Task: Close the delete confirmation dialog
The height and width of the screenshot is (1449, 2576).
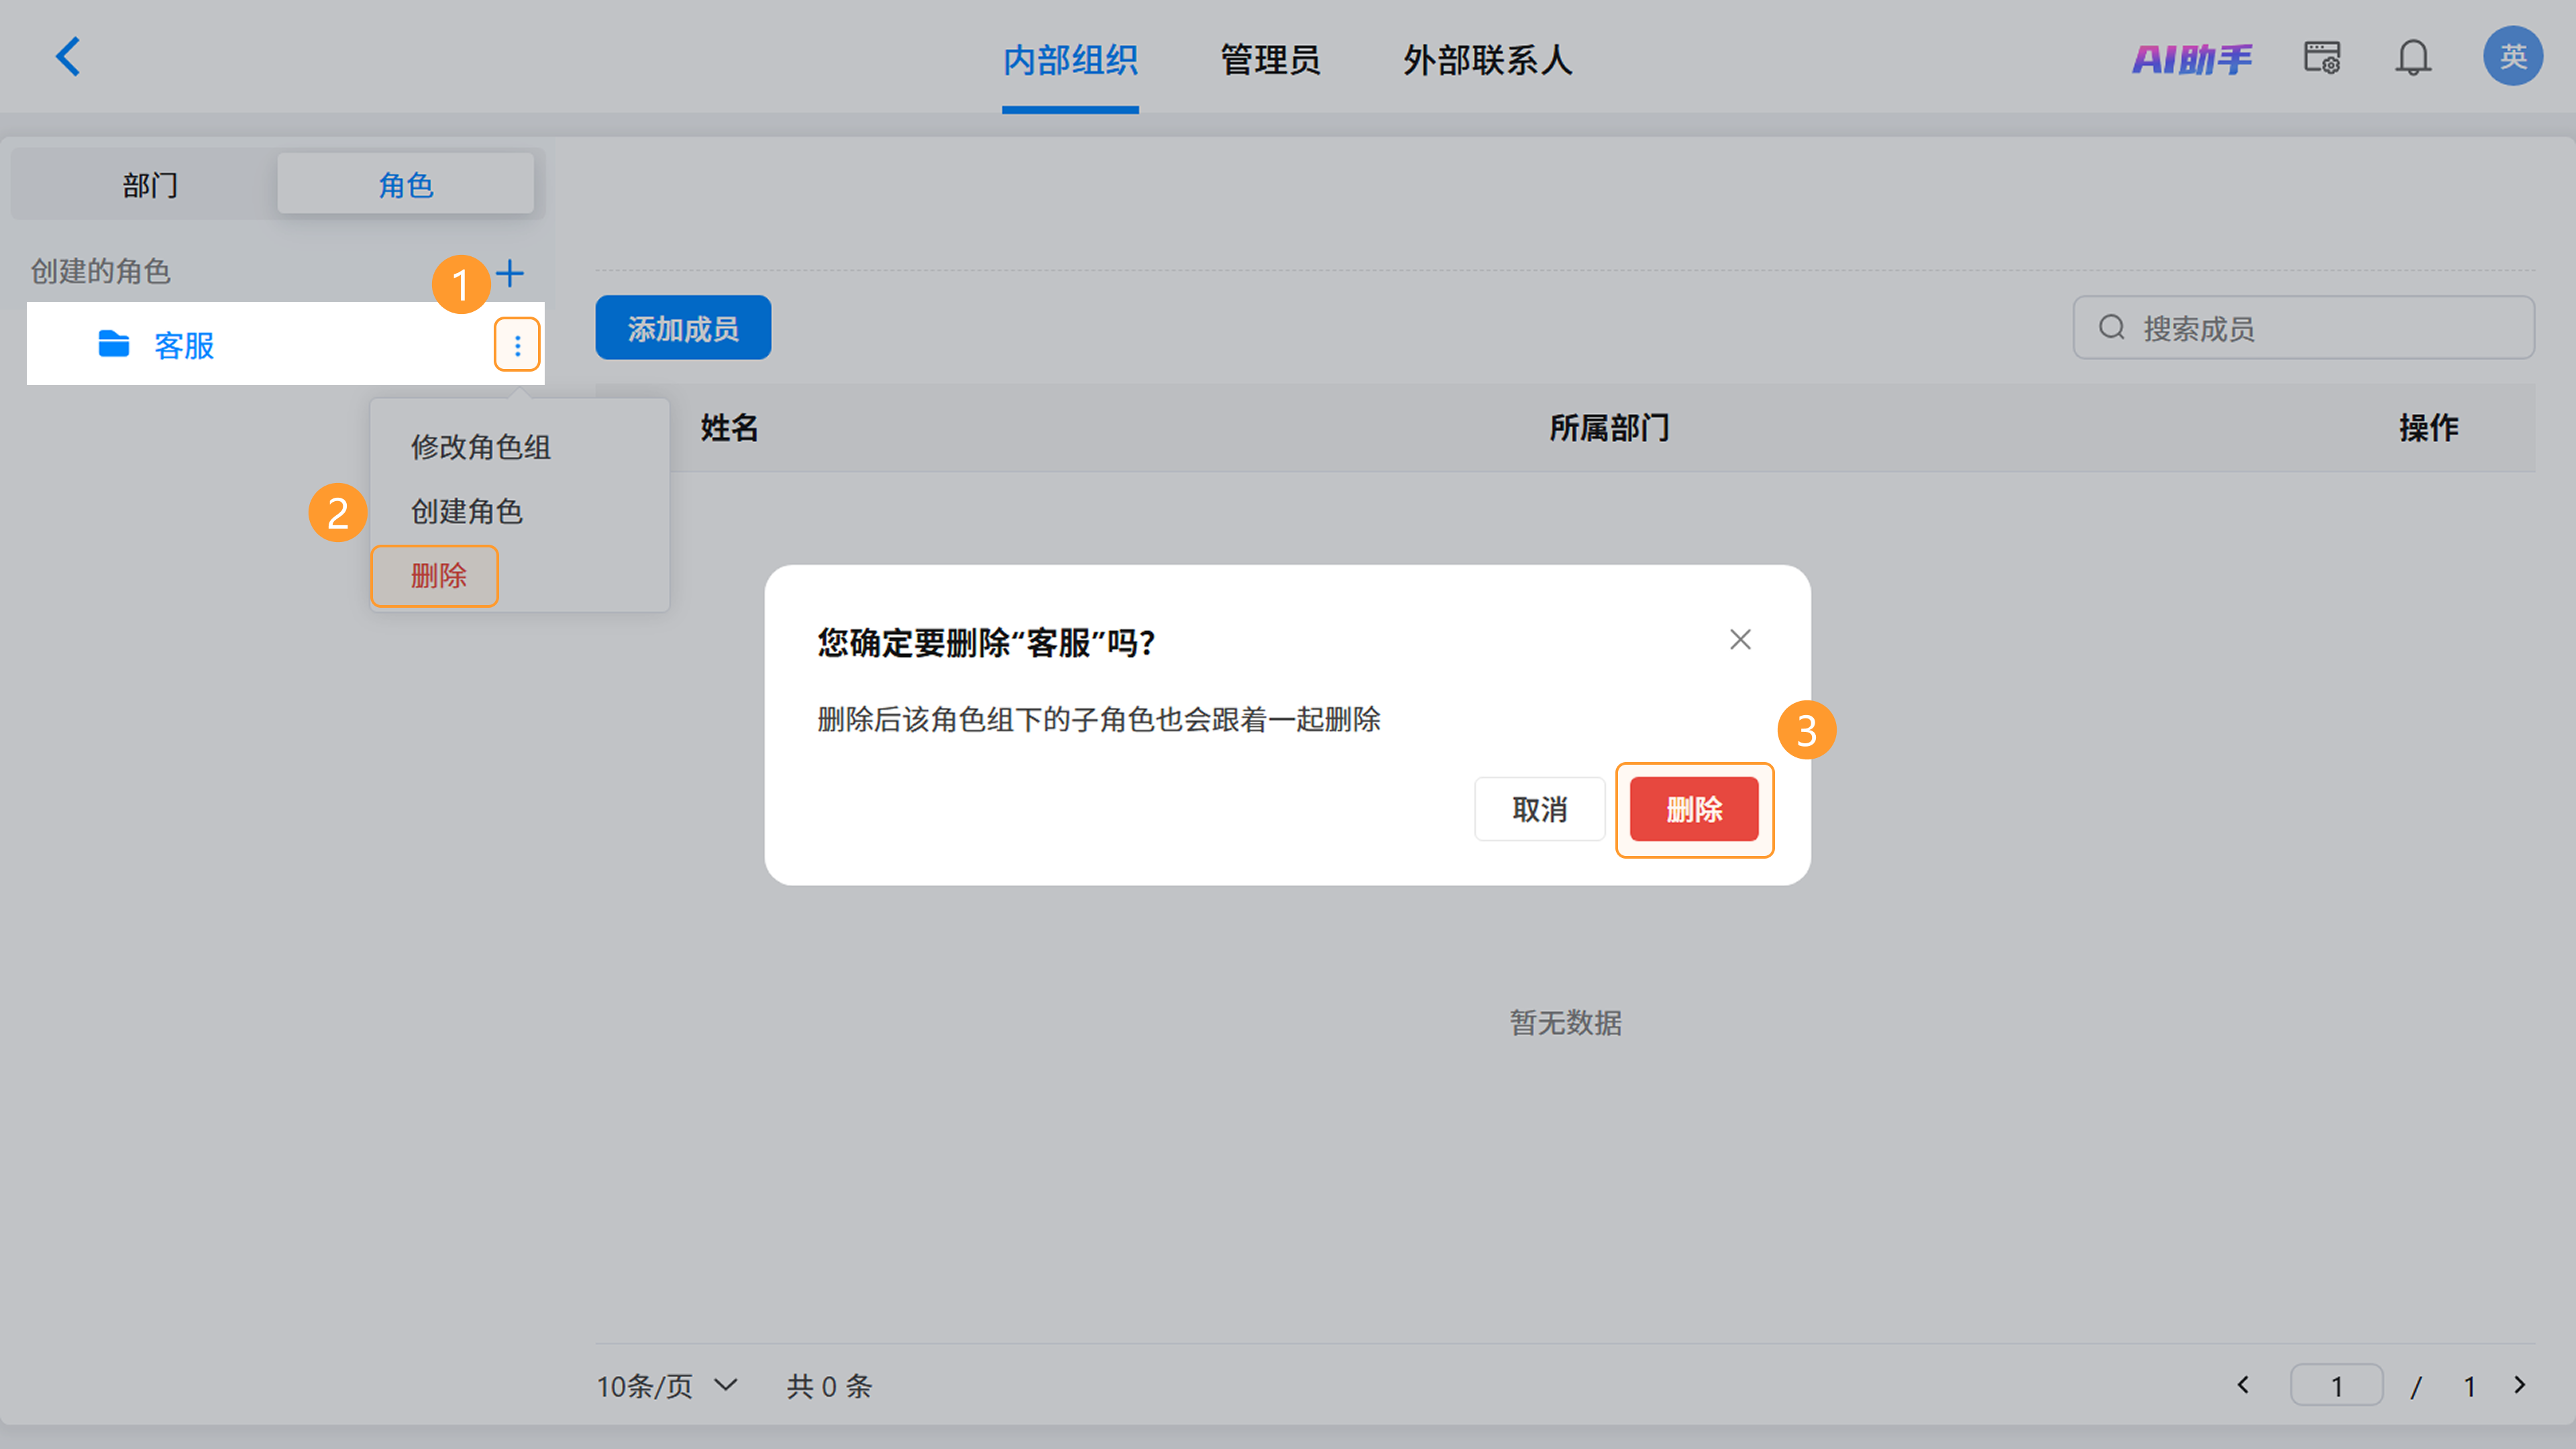Action: pyautogui.click(x=1740, y=640)
